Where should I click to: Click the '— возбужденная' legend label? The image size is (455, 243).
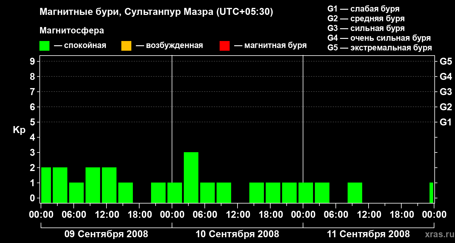point(169,46)
